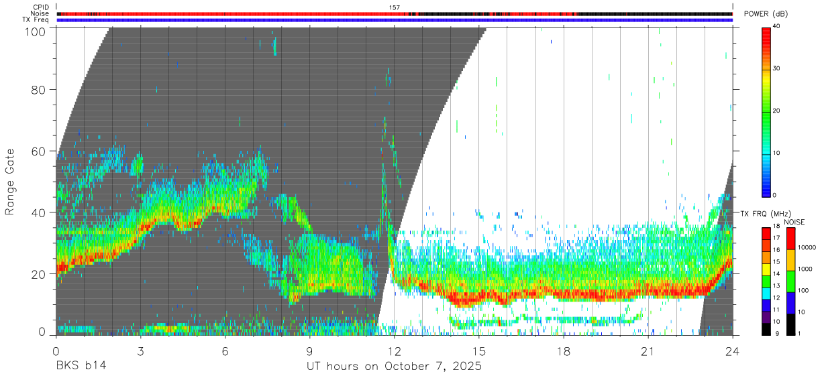
Task: Click the 40 tick on Range Gate axis
Action: [39, 212]
